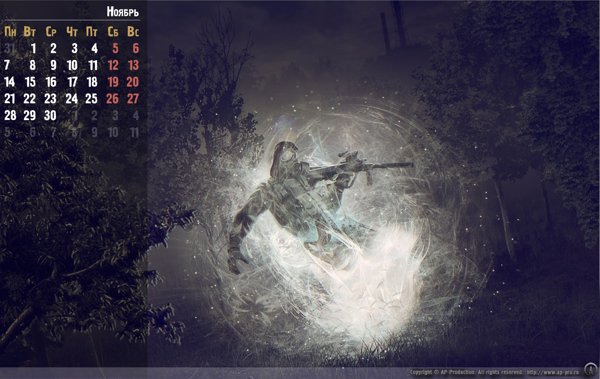Screen dimensions: 600x379
Task: Select date 21 in the calendar
Action: pos(9,99)
